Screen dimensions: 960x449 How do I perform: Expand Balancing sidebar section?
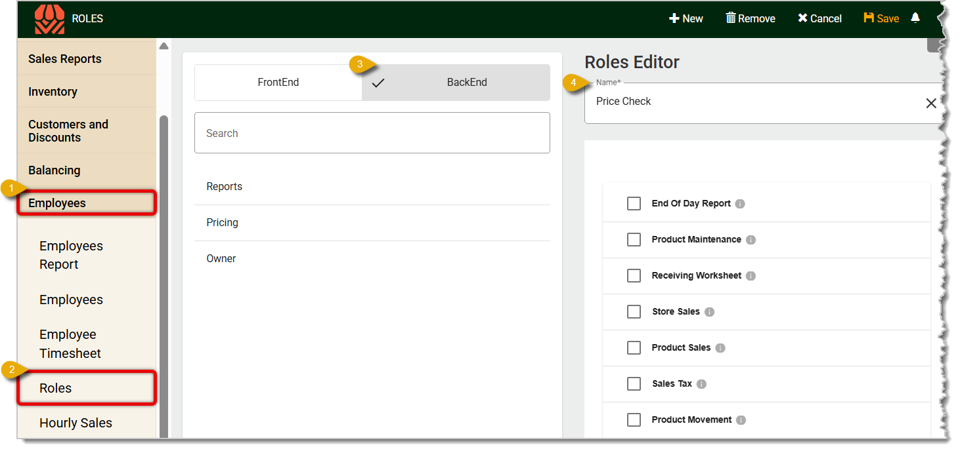coord(87,170)
